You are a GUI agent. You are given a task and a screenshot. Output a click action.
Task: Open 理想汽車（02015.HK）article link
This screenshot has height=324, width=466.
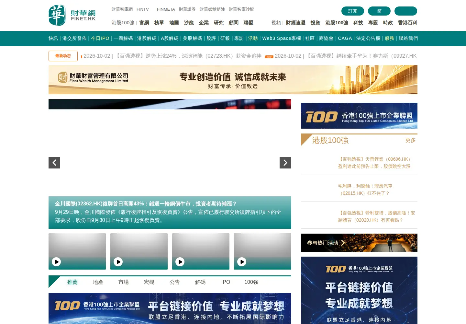click(x=365, y=190)
